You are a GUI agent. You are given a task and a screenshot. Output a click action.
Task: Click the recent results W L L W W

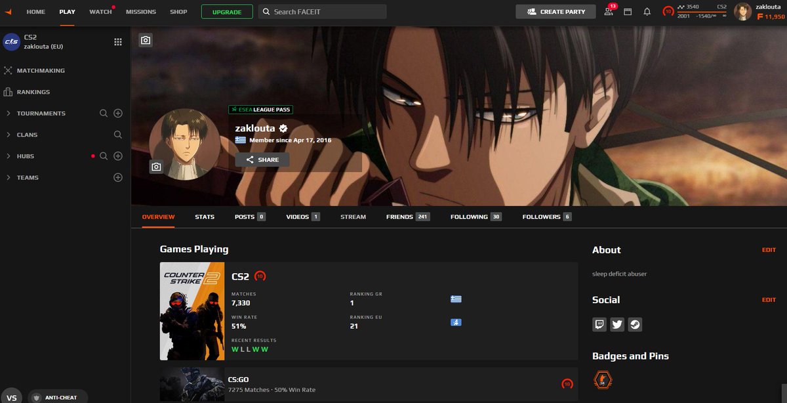[250, 349]
